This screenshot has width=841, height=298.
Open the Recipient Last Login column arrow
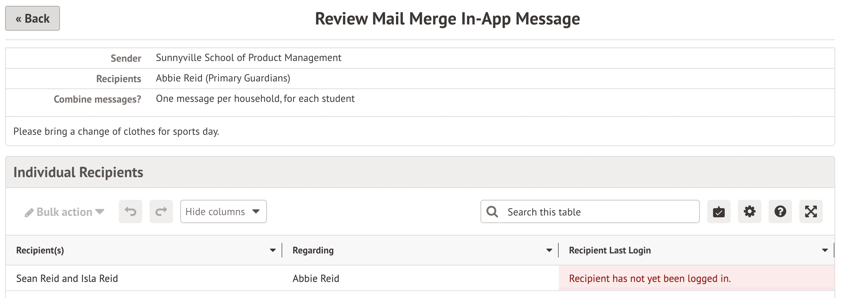pos(825,251)
